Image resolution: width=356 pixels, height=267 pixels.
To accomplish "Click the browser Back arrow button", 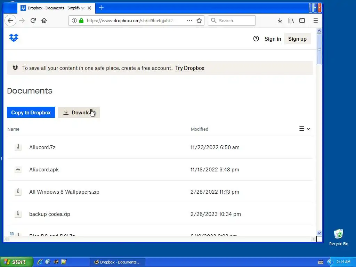I will tap(10, 21).
